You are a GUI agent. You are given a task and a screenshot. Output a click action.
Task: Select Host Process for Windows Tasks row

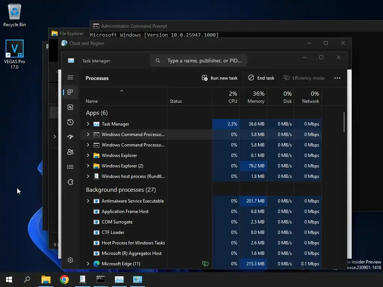[201, 243]
